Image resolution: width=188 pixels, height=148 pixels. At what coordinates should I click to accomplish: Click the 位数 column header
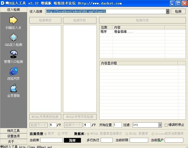[106, 27]
